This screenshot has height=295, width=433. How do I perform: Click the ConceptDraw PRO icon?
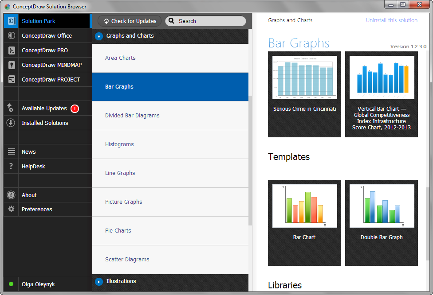[x=12, y=50]
